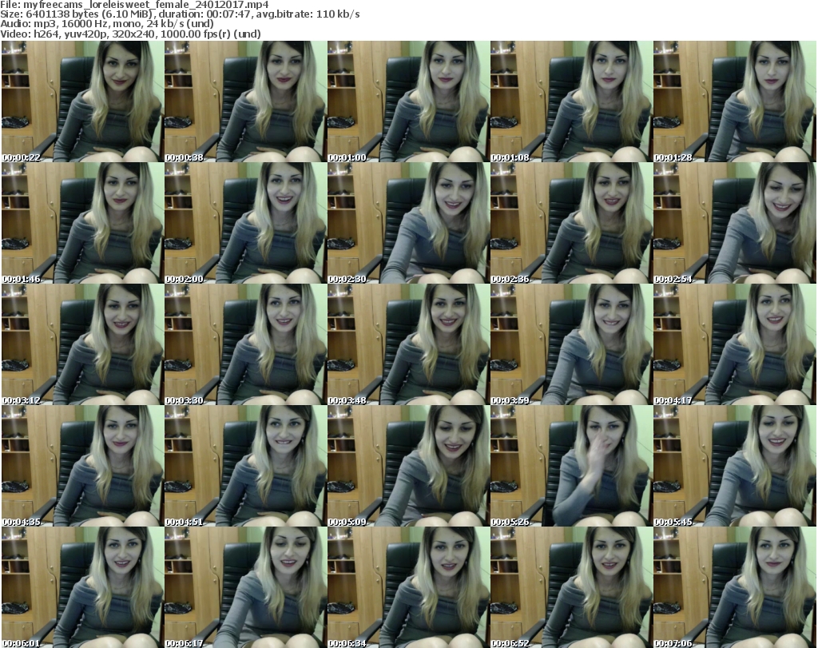Pick the frame timestamped 00:04:51
The image size is (818, 648).
[x=245, y=466]
